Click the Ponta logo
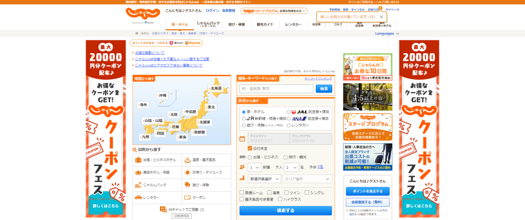Viewport: 525px width, 220px height. (x=193, y=43)
